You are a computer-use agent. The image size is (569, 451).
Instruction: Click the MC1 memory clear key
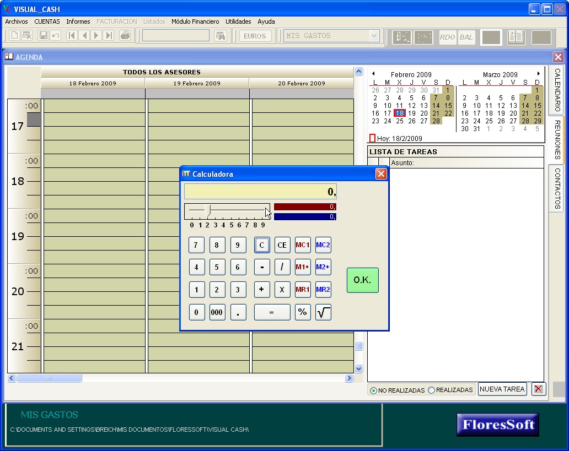coord(303,245)
